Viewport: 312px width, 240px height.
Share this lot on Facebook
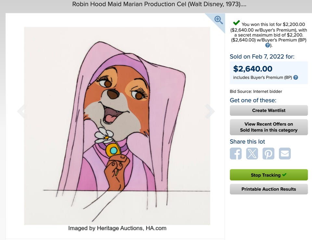pos(236,153)
